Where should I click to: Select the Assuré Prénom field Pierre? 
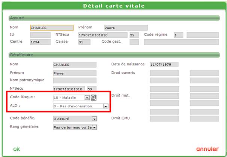pyautogui.click(x=126, y=28)
